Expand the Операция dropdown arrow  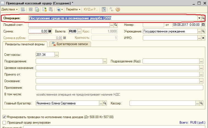[199, 18]
